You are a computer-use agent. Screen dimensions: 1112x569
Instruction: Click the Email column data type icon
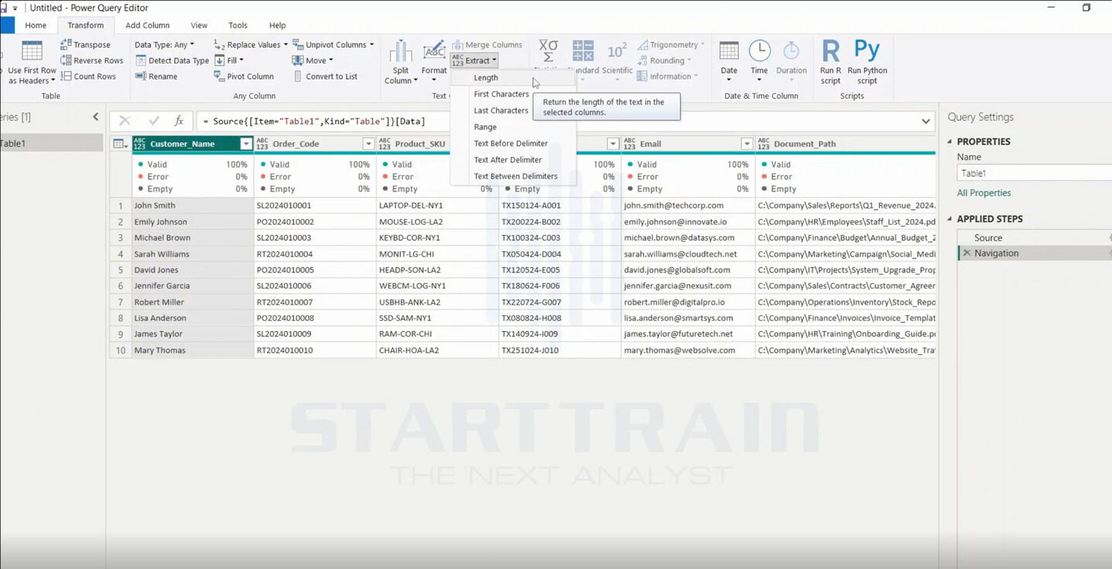click(629, 144)
